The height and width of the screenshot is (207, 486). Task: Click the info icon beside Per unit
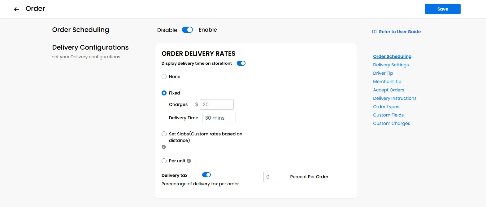tap(189, 161)
